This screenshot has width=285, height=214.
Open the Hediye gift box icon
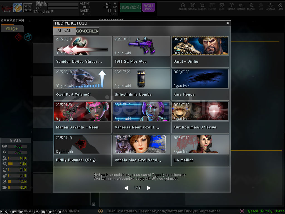(232, 6)
